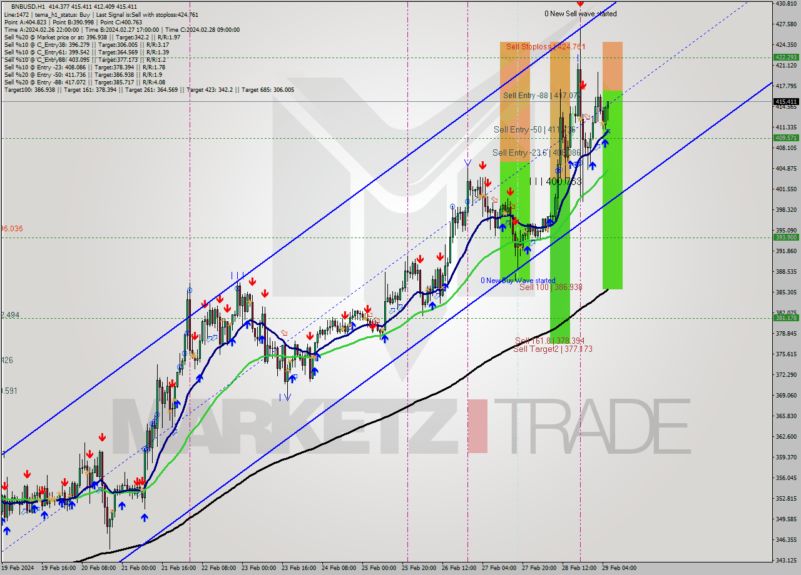The width and height of the screenshot is (801, 575).
Task: Select the '27 Feb 20:00' time axis label
Action: click(x=539, y=568)
